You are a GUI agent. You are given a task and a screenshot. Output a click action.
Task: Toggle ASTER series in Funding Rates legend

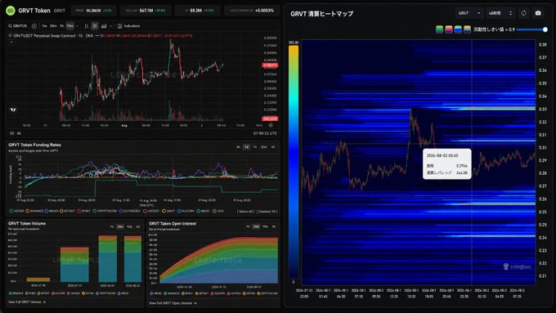click(16, 212)
